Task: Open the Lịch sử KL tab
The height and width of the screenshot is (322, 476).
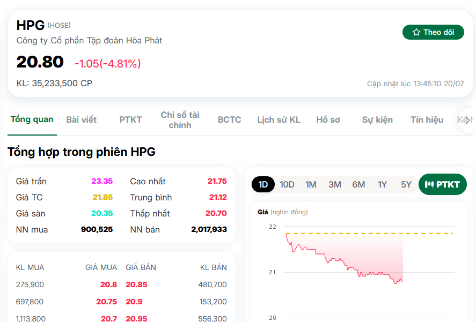Action: click(x=279, y=120)
